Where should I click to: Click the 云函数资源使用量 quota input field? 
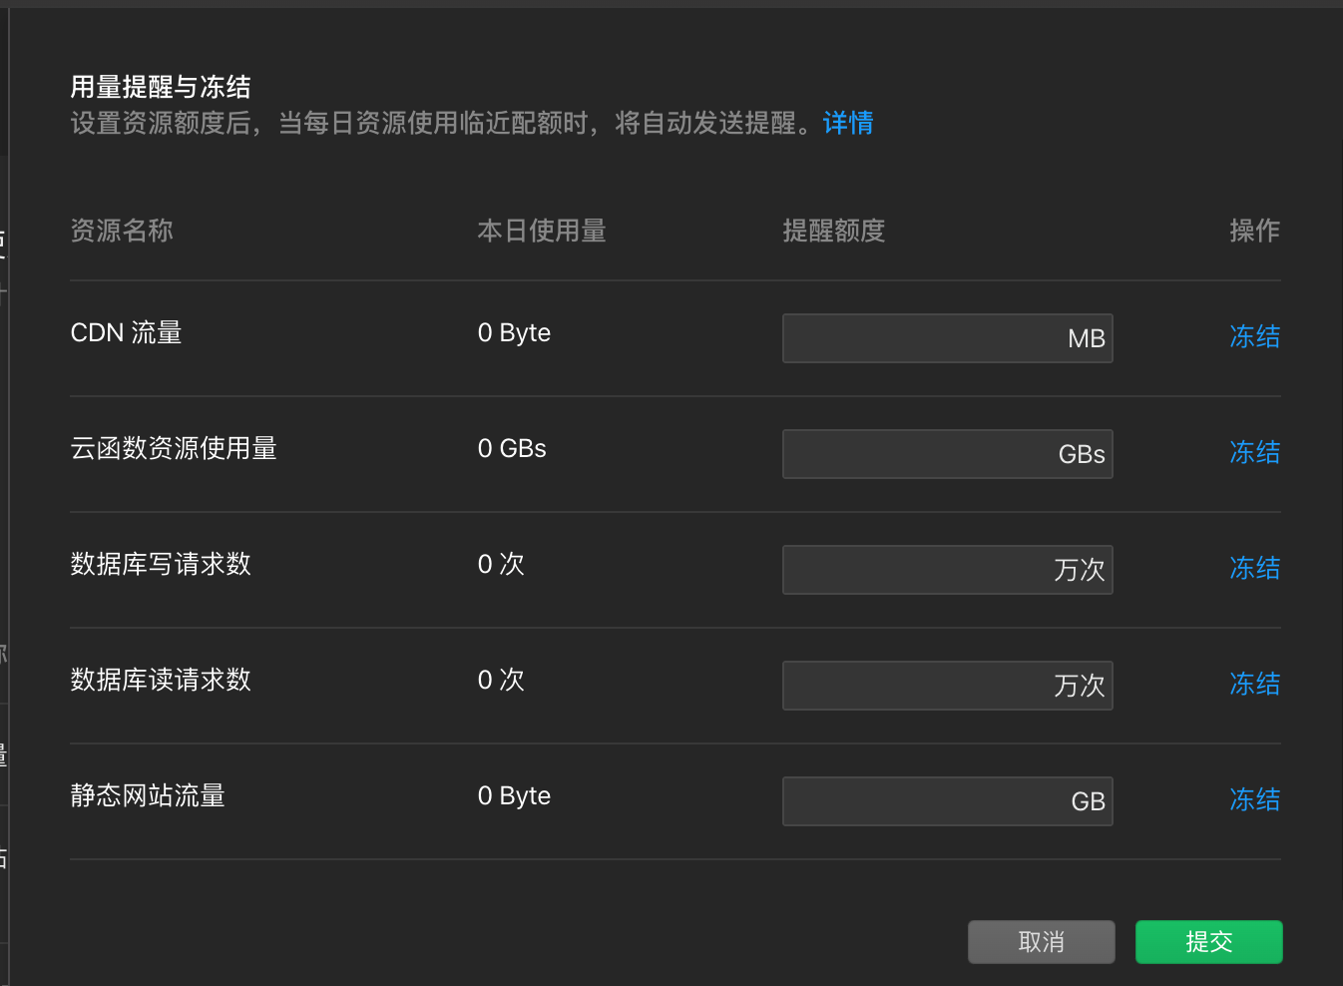(948, 454)
